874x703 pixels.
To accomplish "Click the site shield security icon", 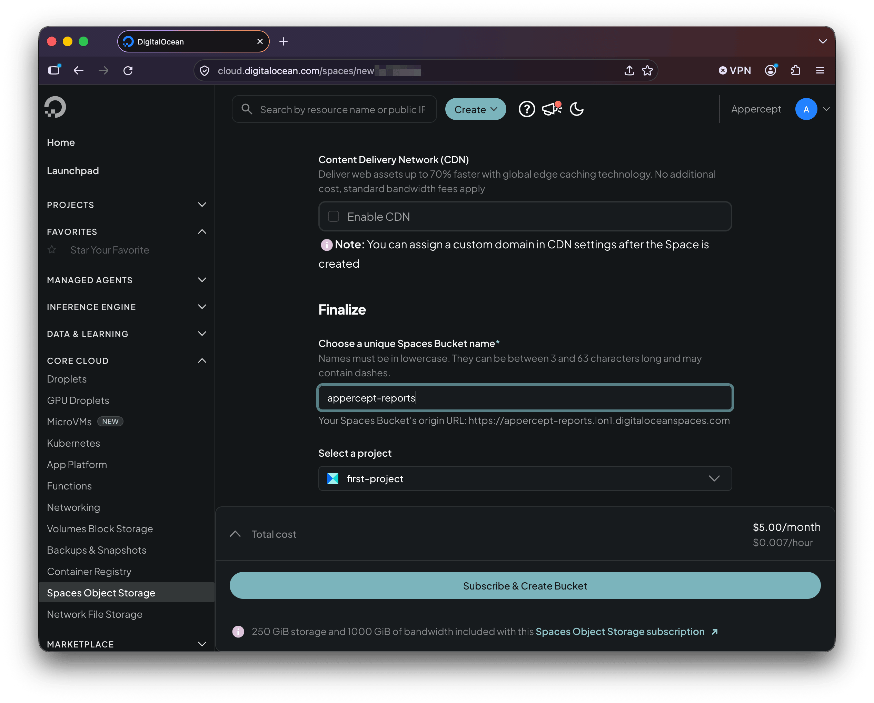I will (x=205, y=71).
